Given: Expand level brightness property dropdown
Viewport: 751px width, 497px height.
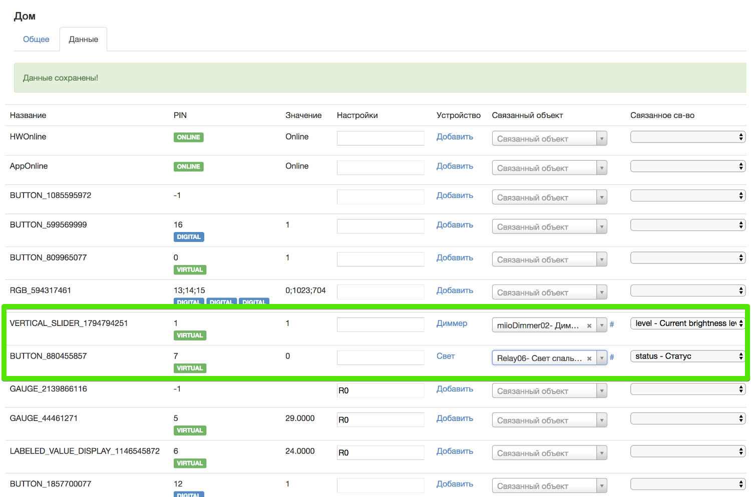Looking at the screenshot, I should (687, 323).
